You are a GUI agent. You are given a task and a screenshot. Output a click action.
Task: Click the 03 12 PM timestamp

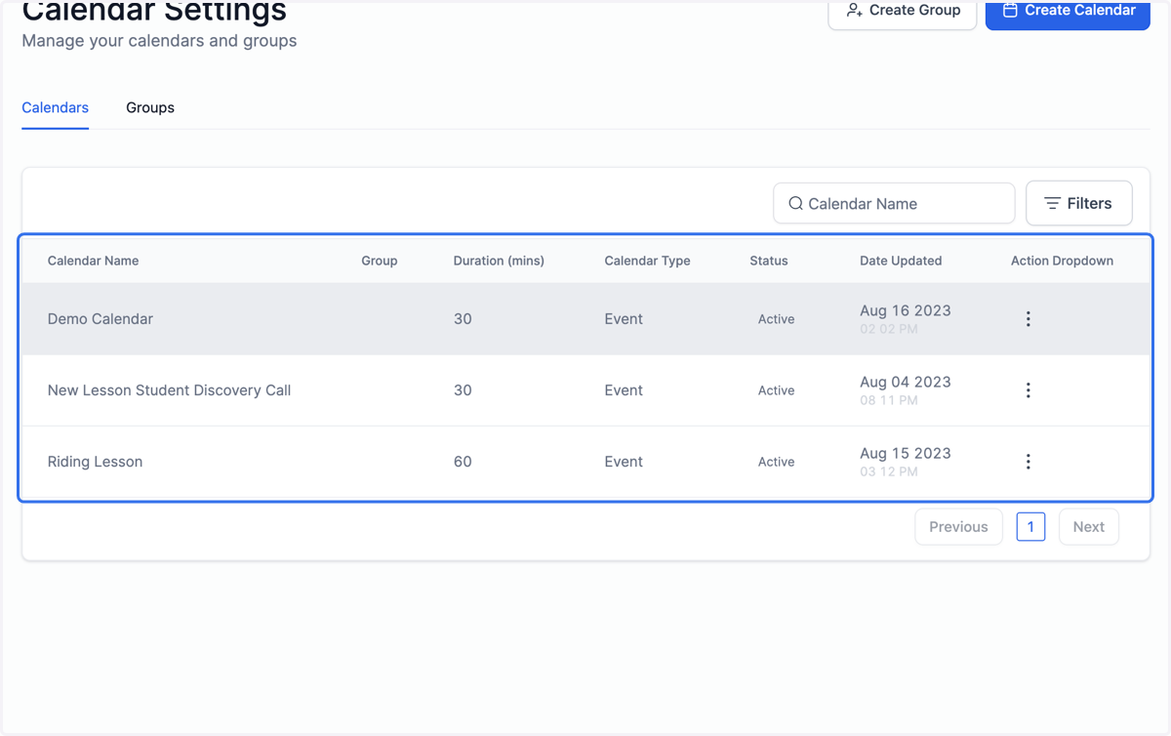pyautogui.click(x=889, y=472)
